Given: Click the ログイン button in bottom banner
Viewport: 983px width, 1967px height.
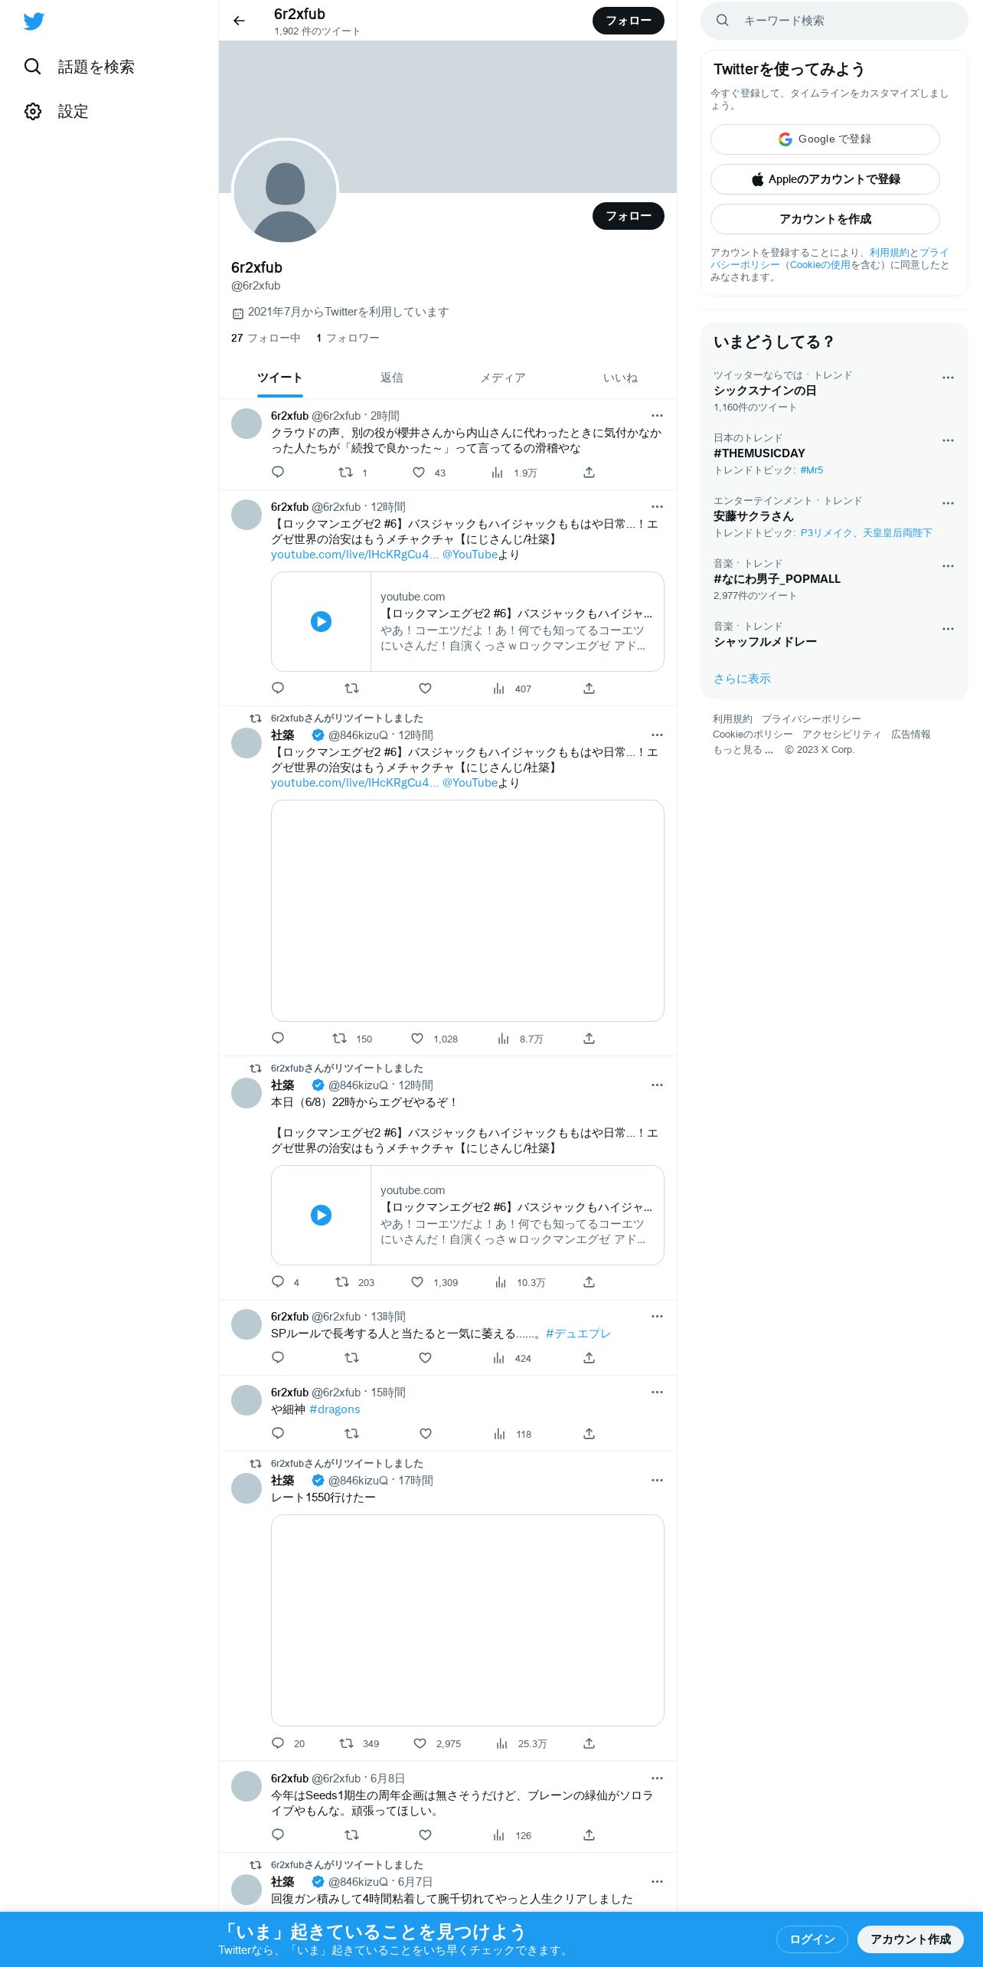Looking at the screenshot, I should (x=812, y=1939).
